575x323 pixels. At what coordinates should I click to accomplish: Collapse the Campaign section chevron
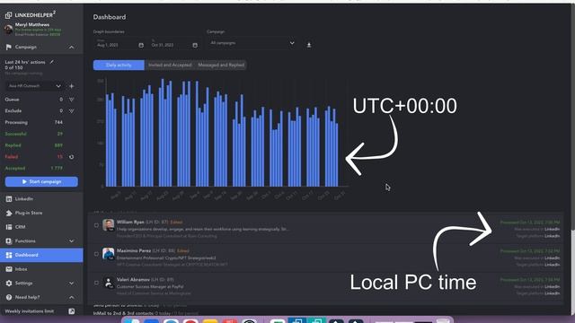71,48
